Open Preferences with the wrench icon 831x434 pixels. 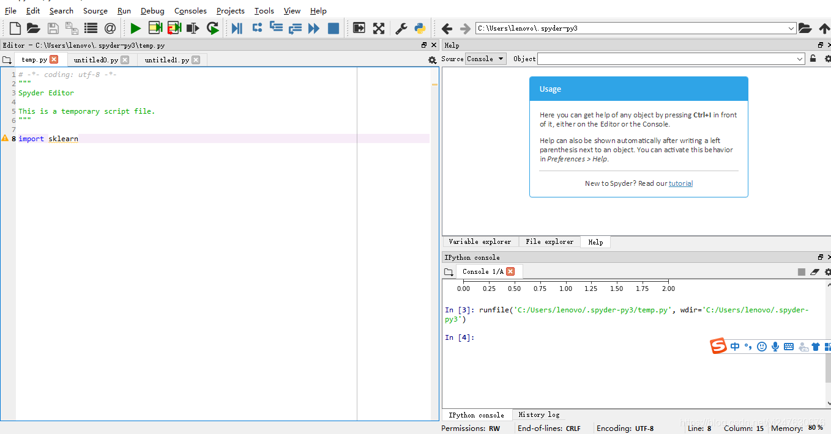tap(401, 28)
